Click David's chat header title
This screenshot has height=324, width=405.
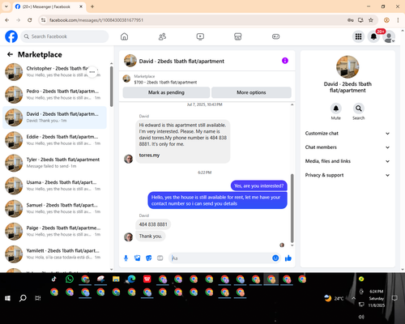(x=181, y=61)
